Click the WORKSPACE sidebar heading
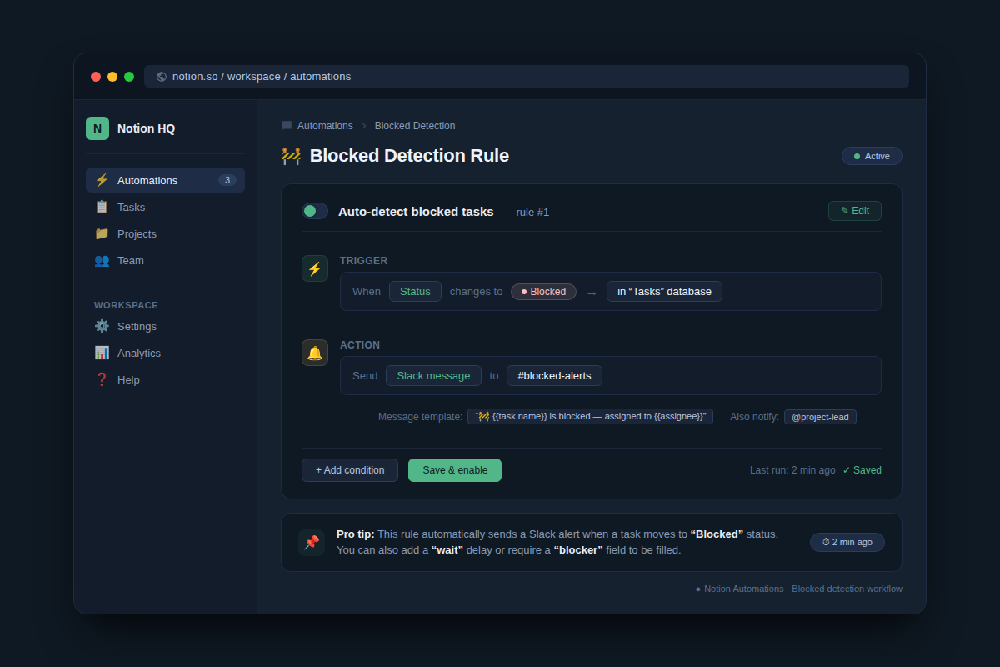 coord(126,305)
